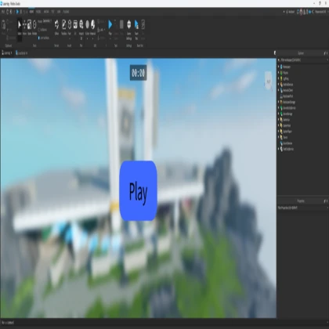Switch to the HOME ribbon tab
Image resolution: width=329 pixels, height=329 pixels.
click(x=31, y=12)
